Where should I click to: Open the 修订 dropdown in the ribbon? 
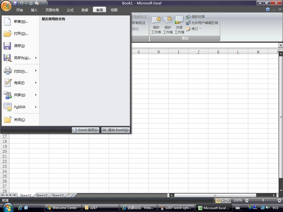coord(194,29)
